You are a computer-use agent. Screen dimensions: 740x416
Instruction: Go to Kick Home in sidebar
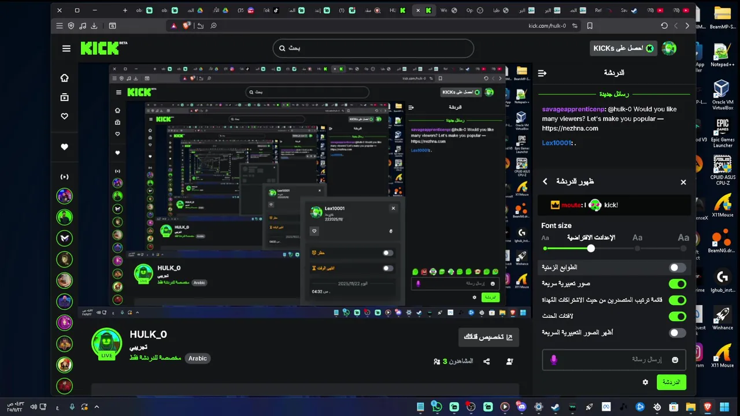point(65,78)
